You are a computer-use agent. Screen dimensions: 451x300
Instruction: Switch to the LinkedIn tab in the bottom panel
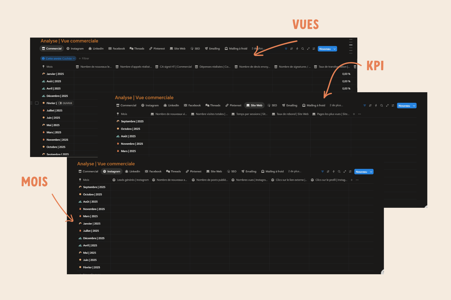tap(133, 171)
